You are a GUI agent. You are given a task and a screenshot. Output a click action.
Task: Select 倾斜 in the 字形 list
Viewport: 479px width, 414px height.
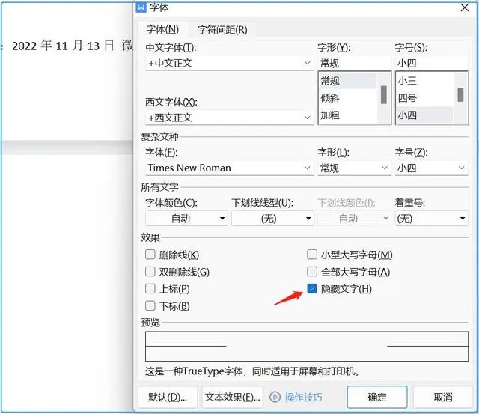[347, 98]
